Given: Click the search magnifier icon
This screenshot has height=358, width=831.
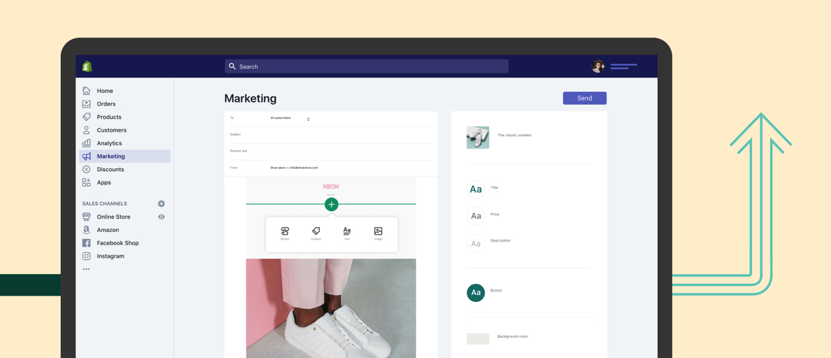Looking at the screenshot, I should (233, 66).
